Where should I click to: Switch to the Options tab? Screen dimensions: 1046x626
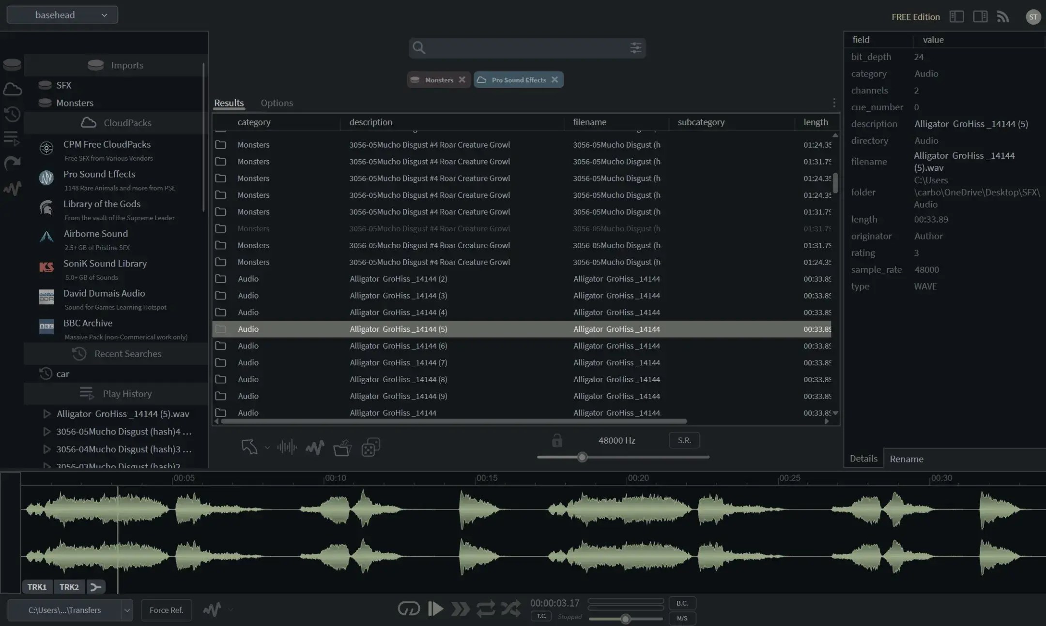click(x=277, y=103)
